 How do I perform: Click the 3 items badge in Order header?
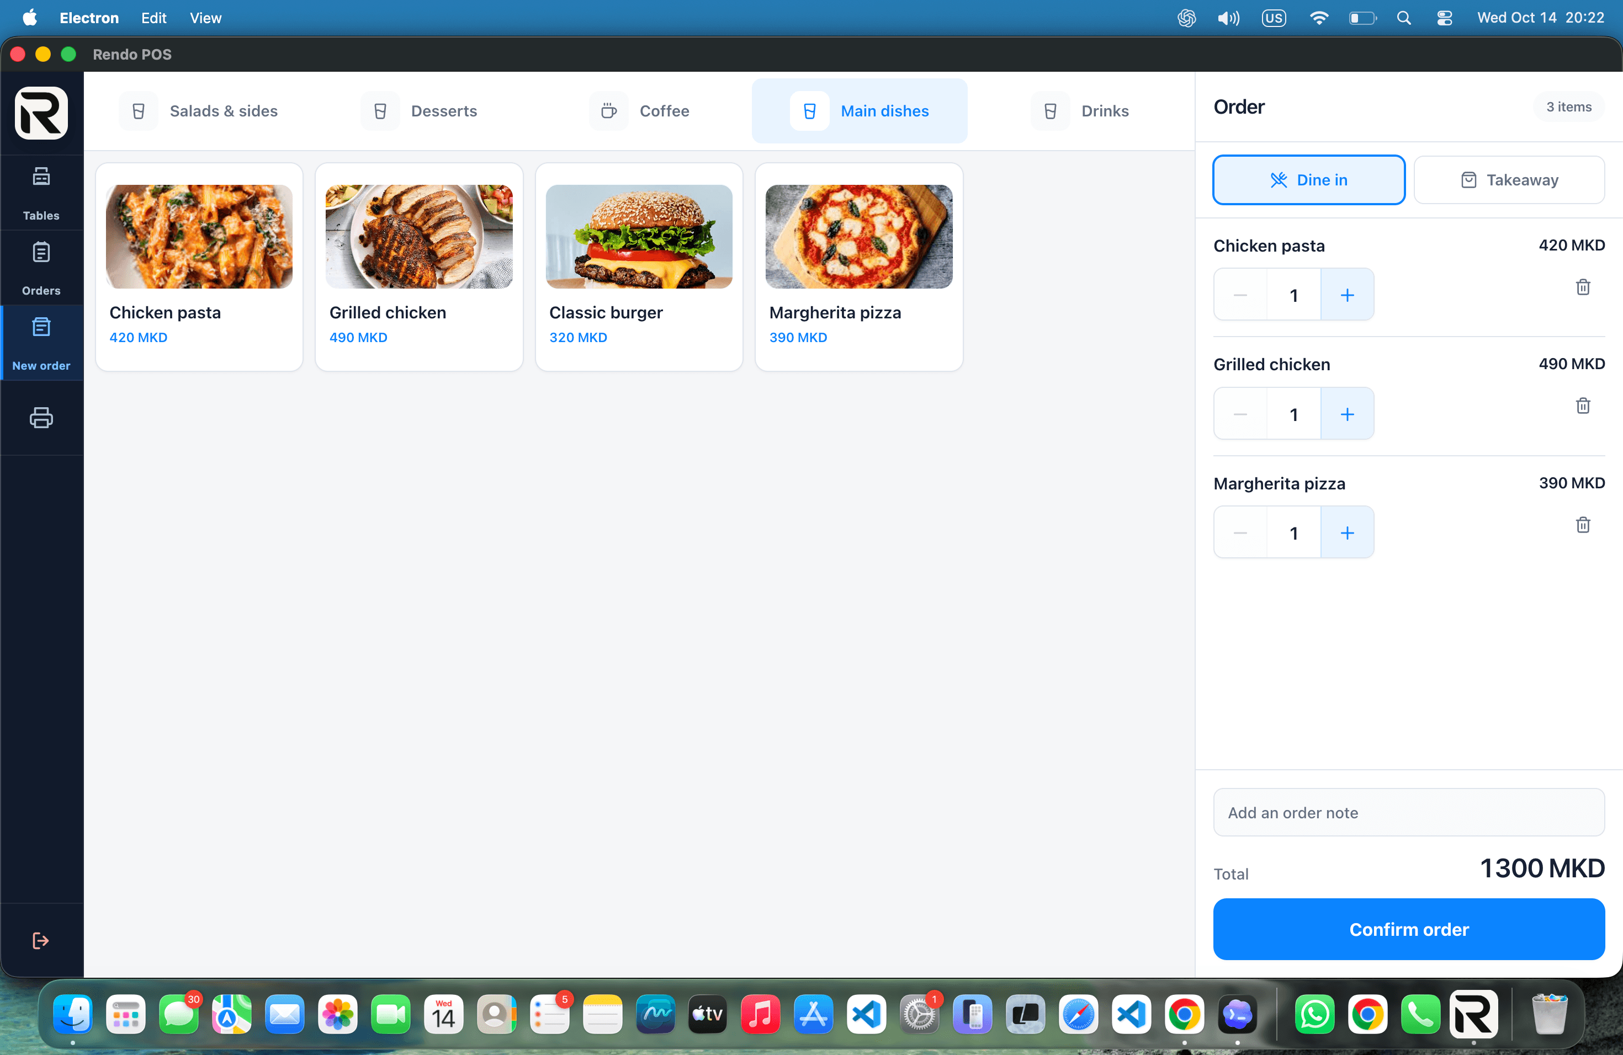[x=1568, y=107]
